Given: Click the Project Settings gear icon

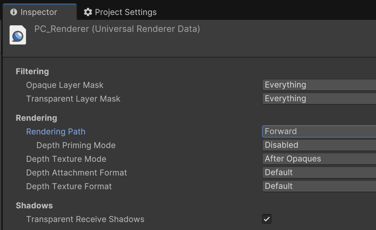Looking at the screenshot, I should coord(88,12).
